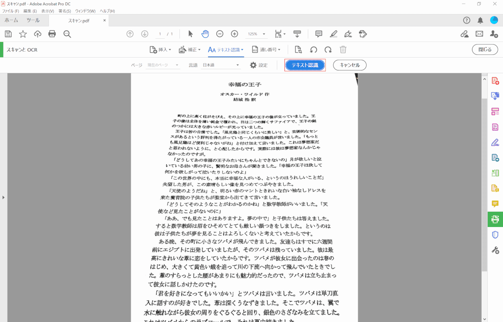Open the ヘルプ menu
Viewport: 503px width, 322px height.
(107, 11)
